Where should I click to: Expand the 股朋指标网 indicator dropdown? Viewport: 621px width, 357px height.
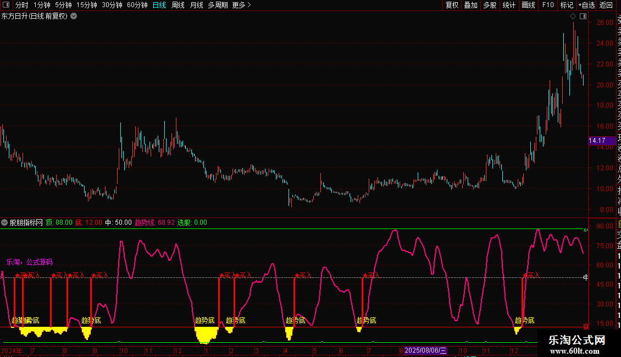pos(5,222)
